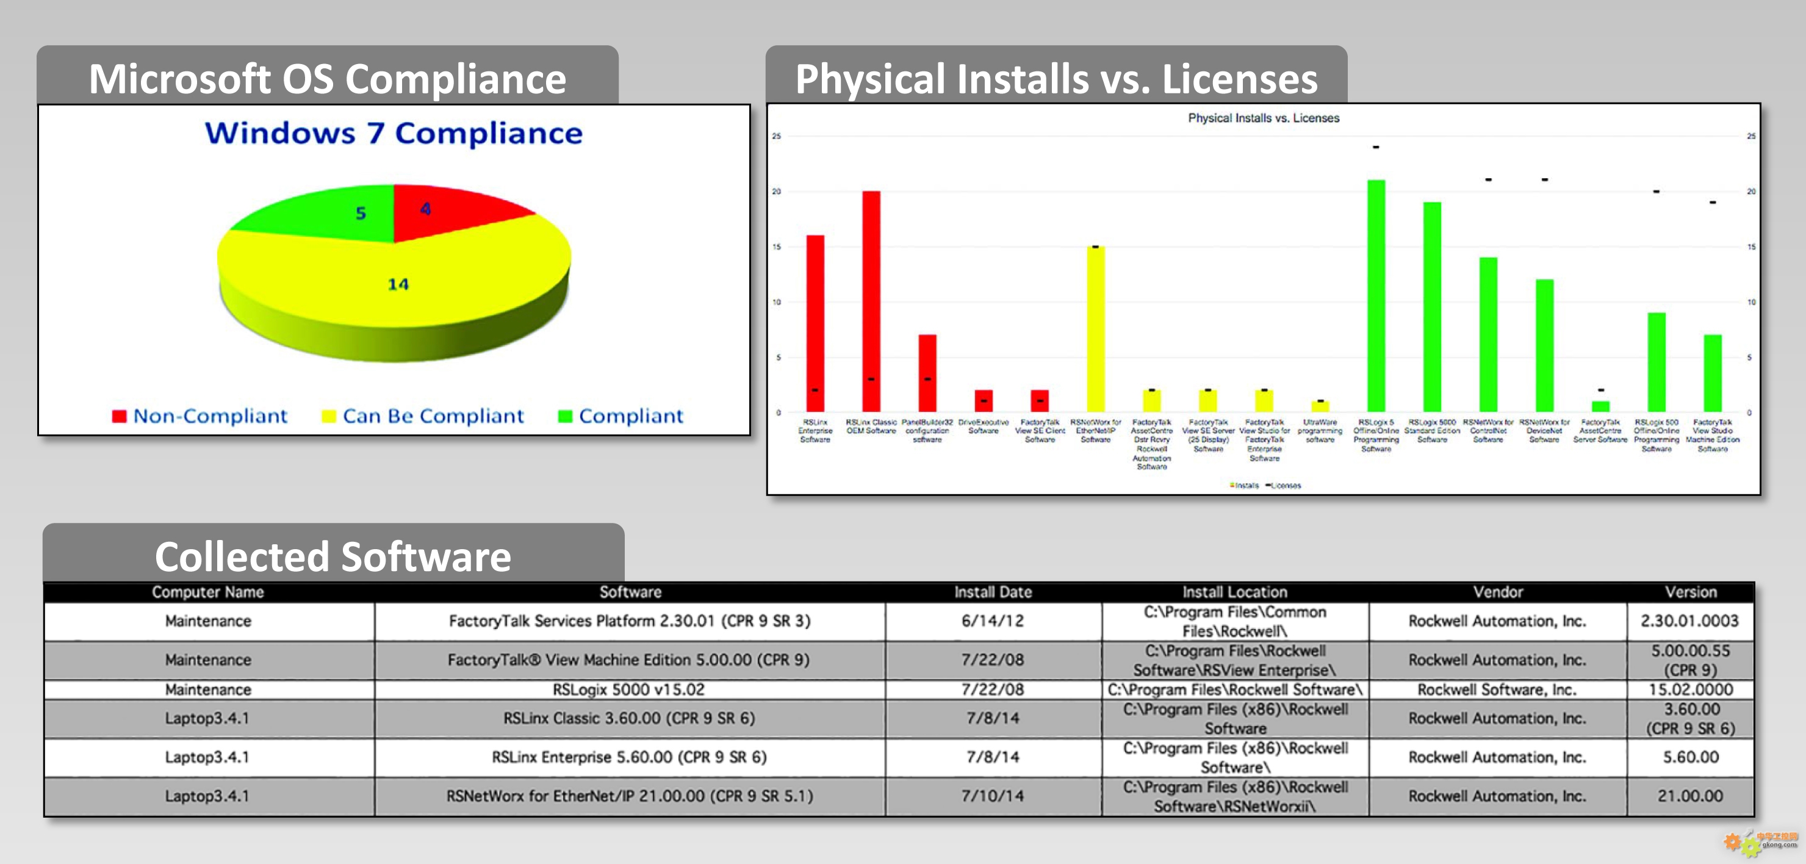Viewport: 1806px width, 864px height.
Task: Click the 6/14/12 install date cell
Action: point(993,621)
